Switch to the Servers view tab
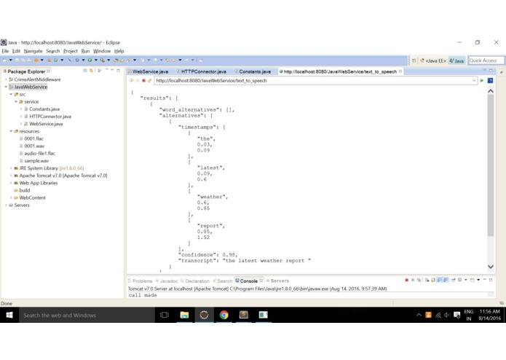The width and height of the screenshot is (506, 360). coord(277,281)
